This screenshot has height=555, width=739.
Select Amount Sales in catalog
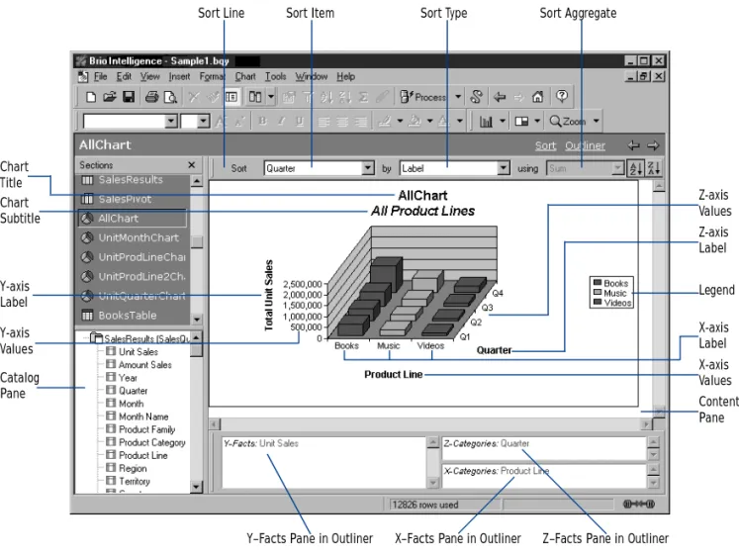145,365
